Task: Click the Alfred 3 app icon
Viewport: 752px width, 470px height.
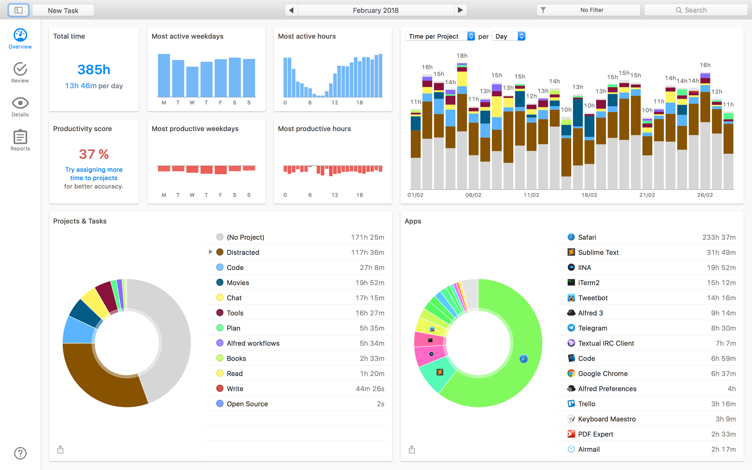Action: (571, 313)
